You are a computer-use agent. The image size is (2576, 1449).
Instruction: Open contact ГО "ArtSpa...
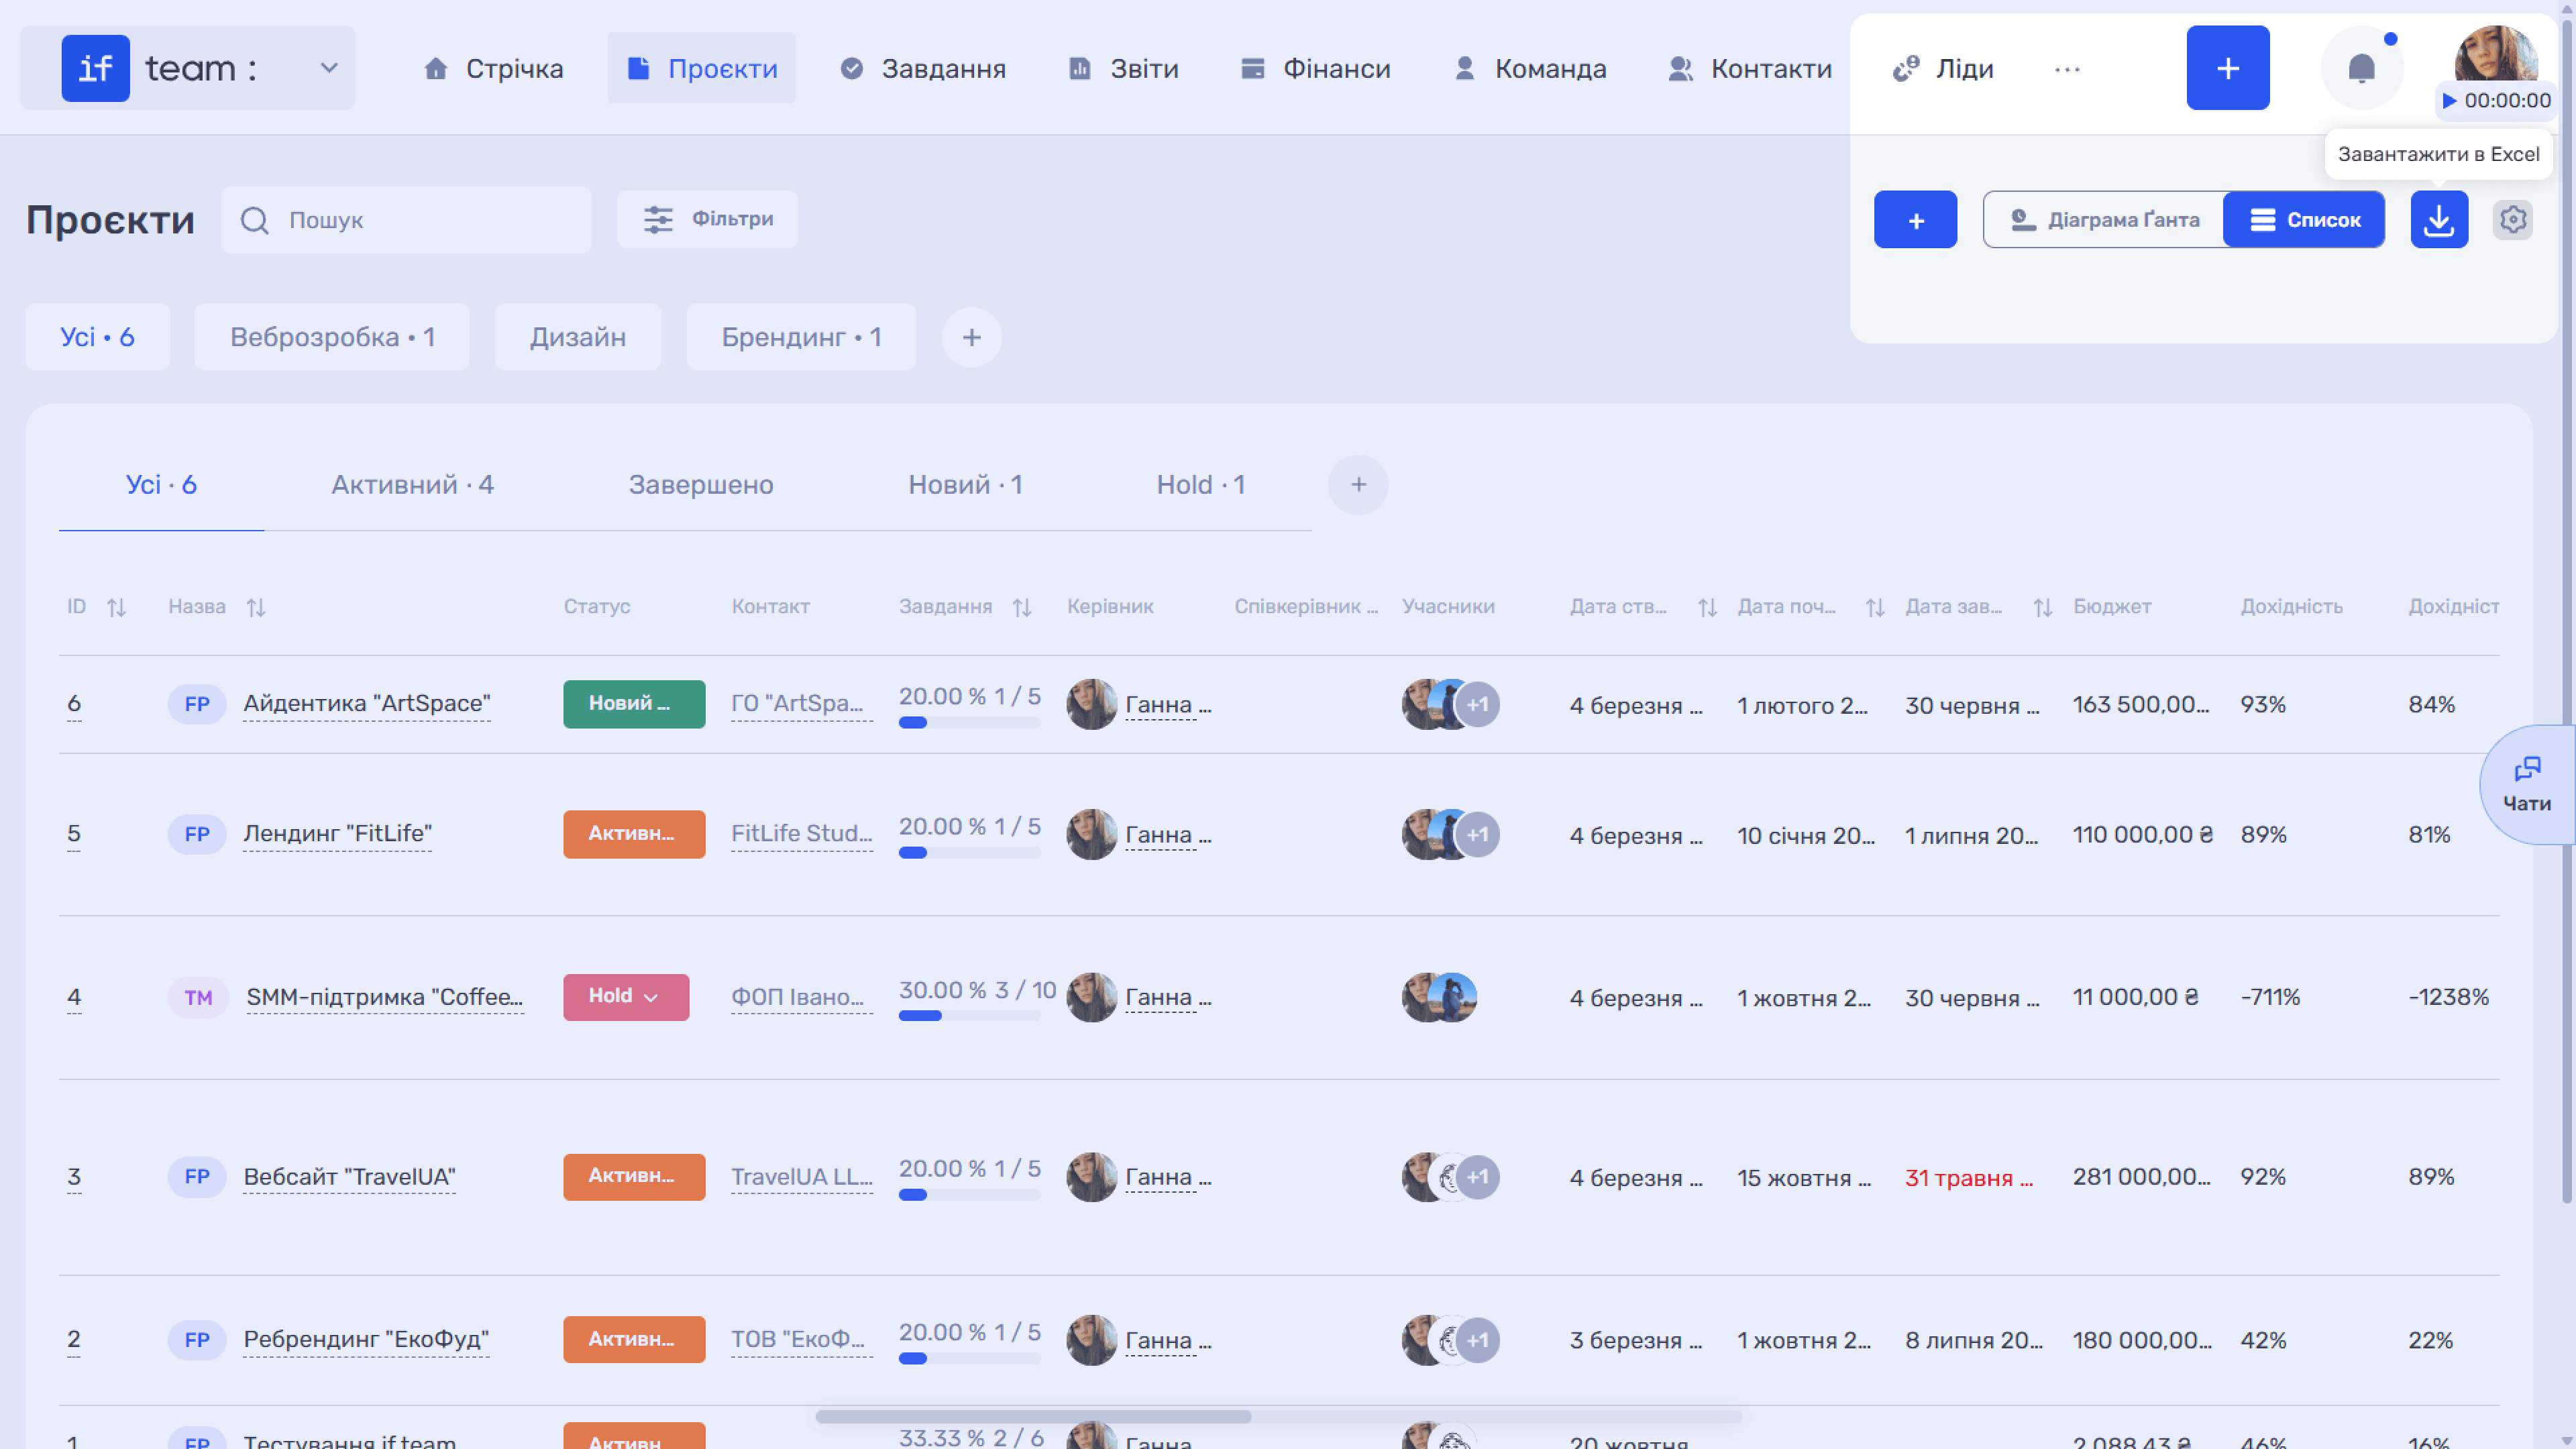point(801,704)
